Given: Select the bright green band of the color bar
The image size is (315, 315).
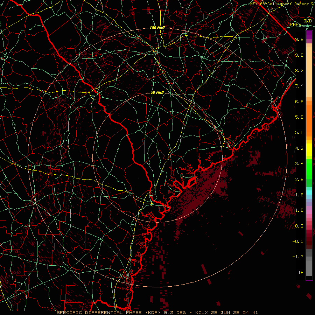Looking at the screenshot, I should (309, 169).
